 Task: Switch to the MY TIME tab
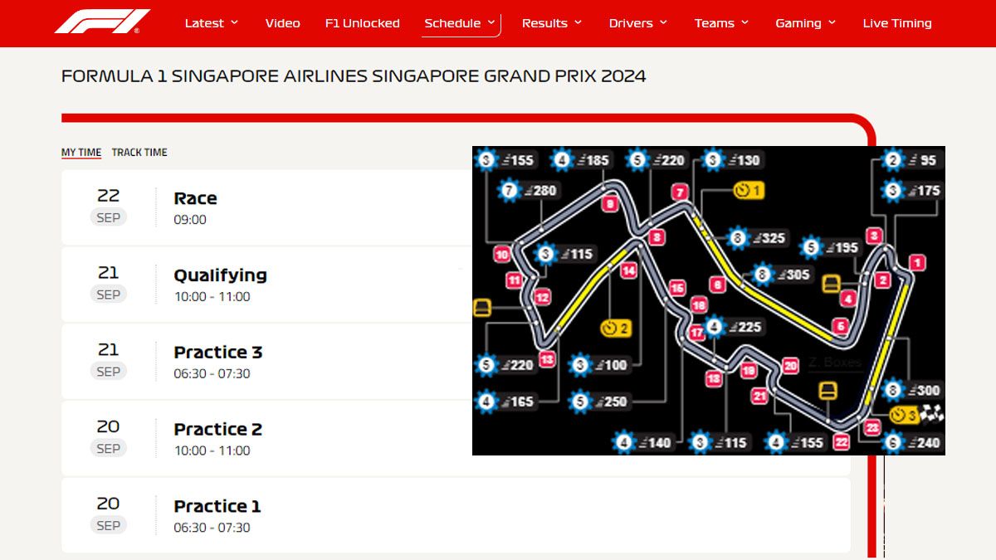(x=81, y=153)
